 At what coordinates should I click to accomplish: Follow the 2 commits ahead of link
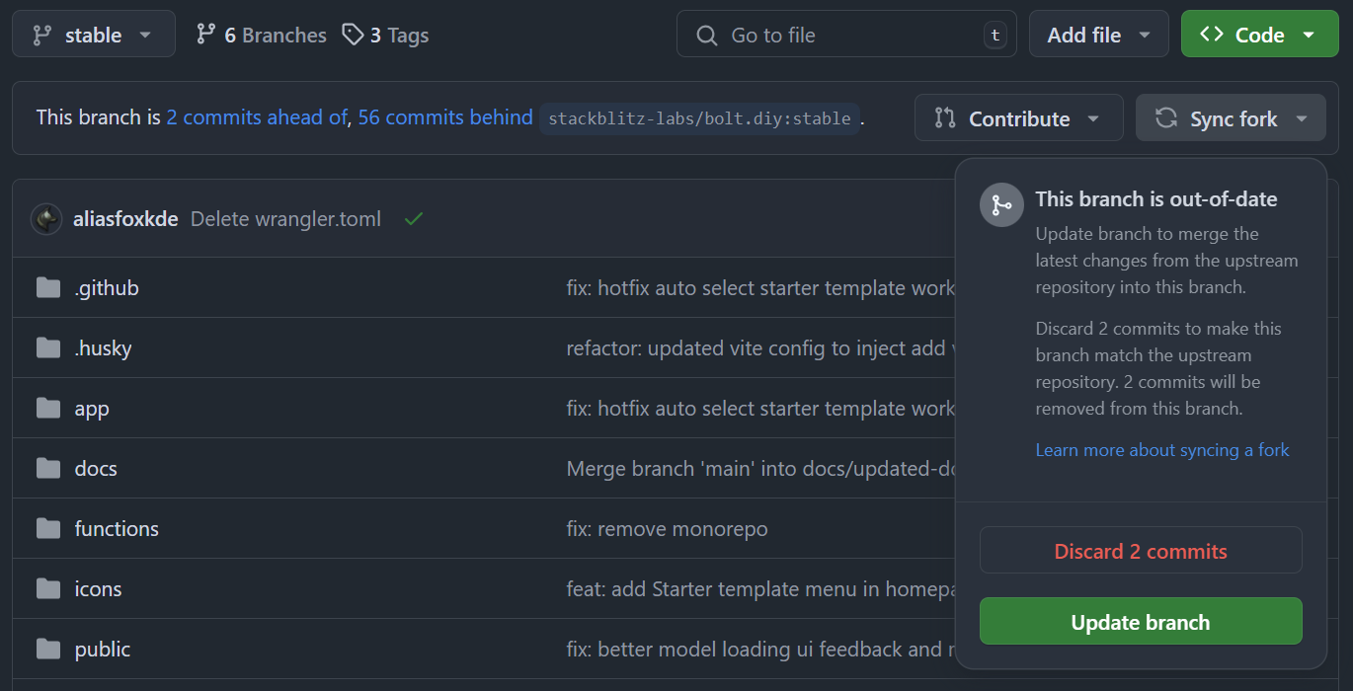[x=257, y=117]
